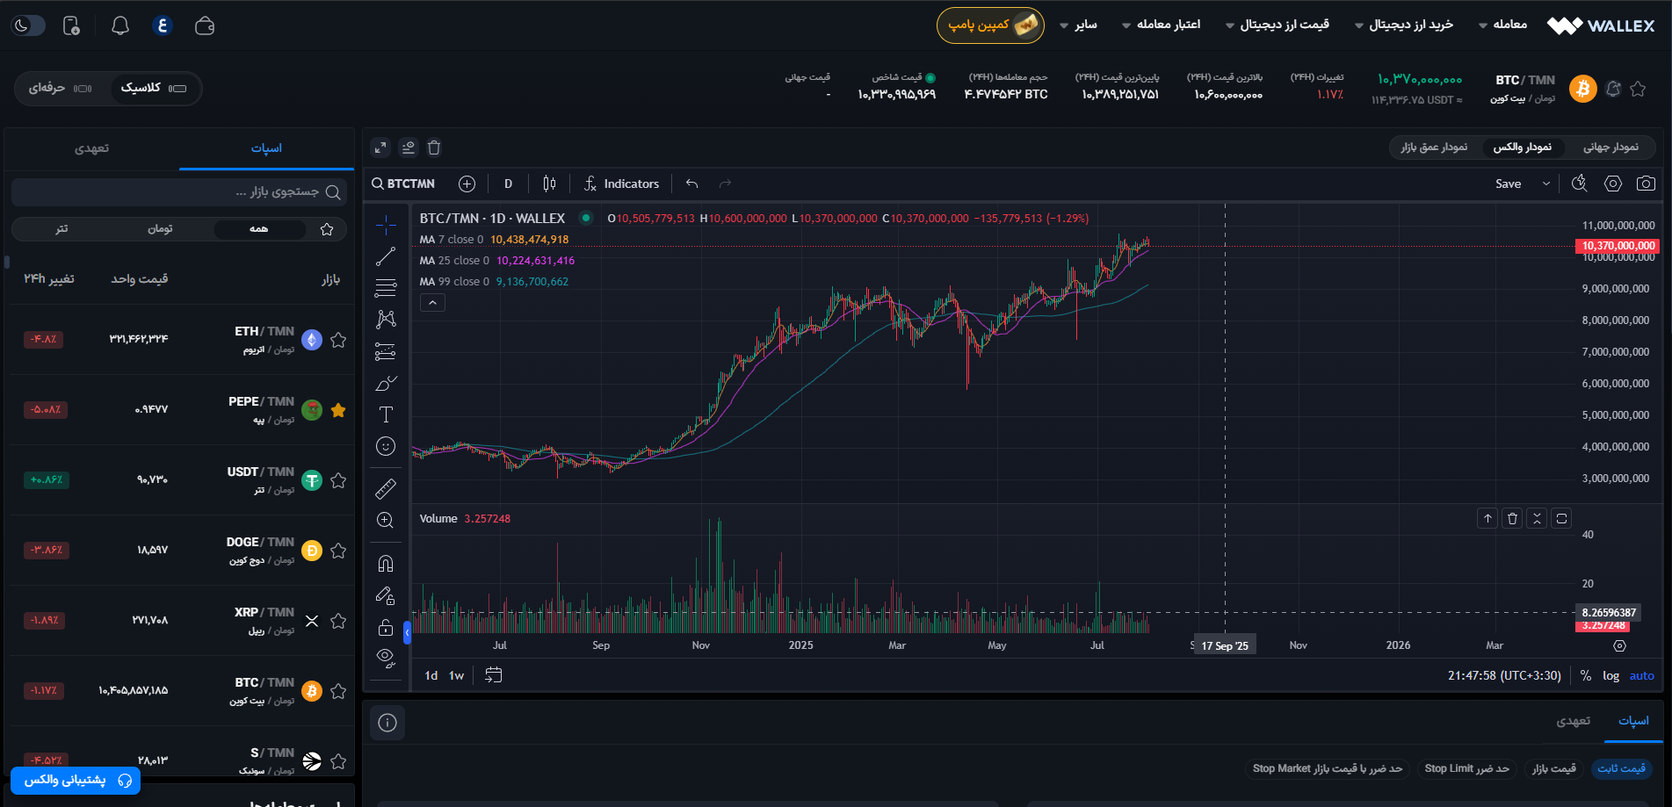
Task: Select the trend line drawing tool
Action: [x=386, y=256]
